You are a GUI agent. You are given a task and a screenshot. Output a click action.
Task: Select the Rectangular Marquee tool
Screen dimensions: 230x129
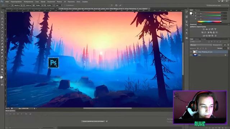click(x=2, y=15)
